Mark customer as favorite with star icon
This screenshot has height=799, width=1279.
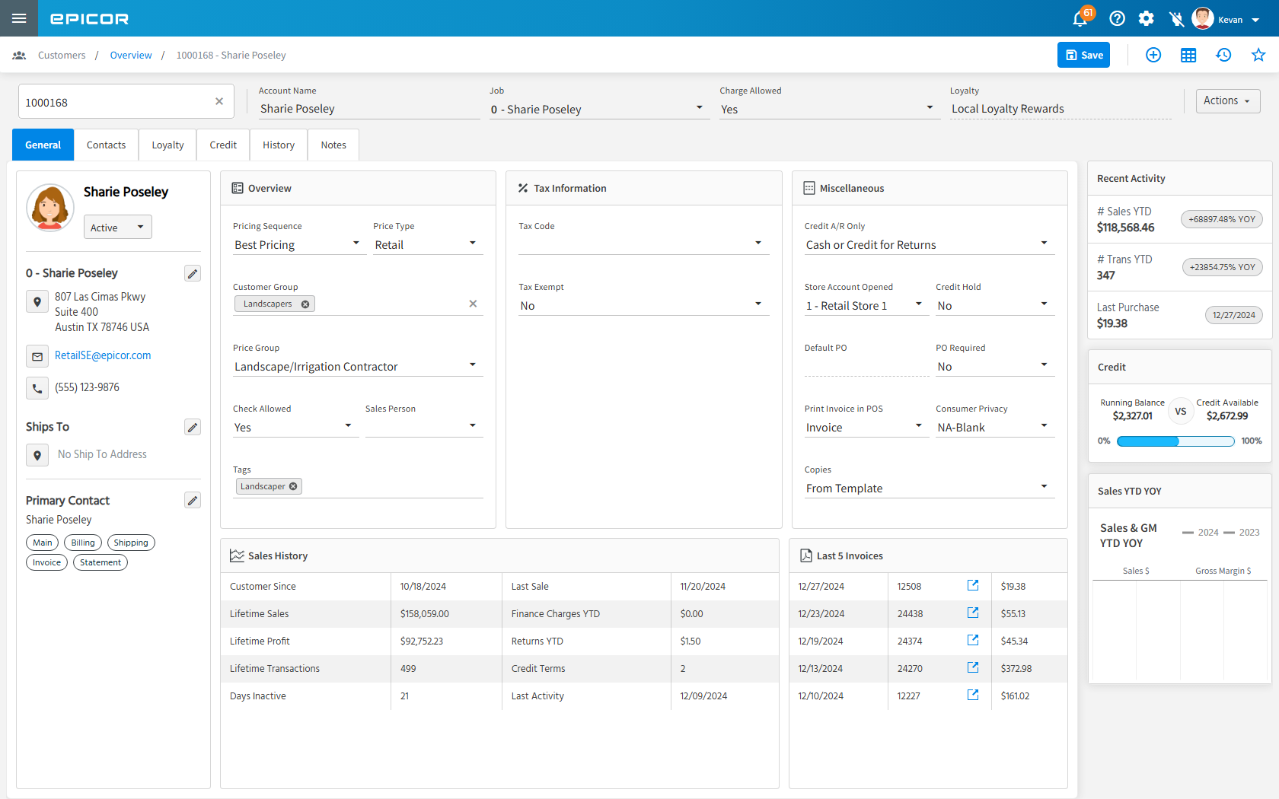coord(1258,55)
